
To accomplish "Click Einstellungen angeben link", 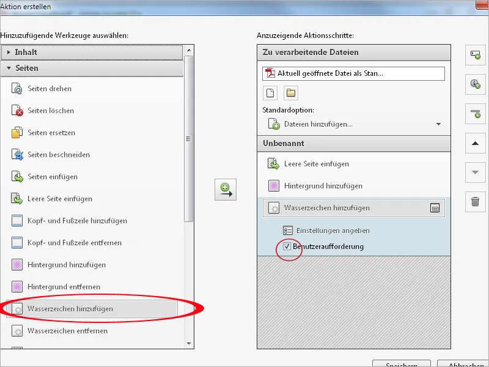I will 333,231.
